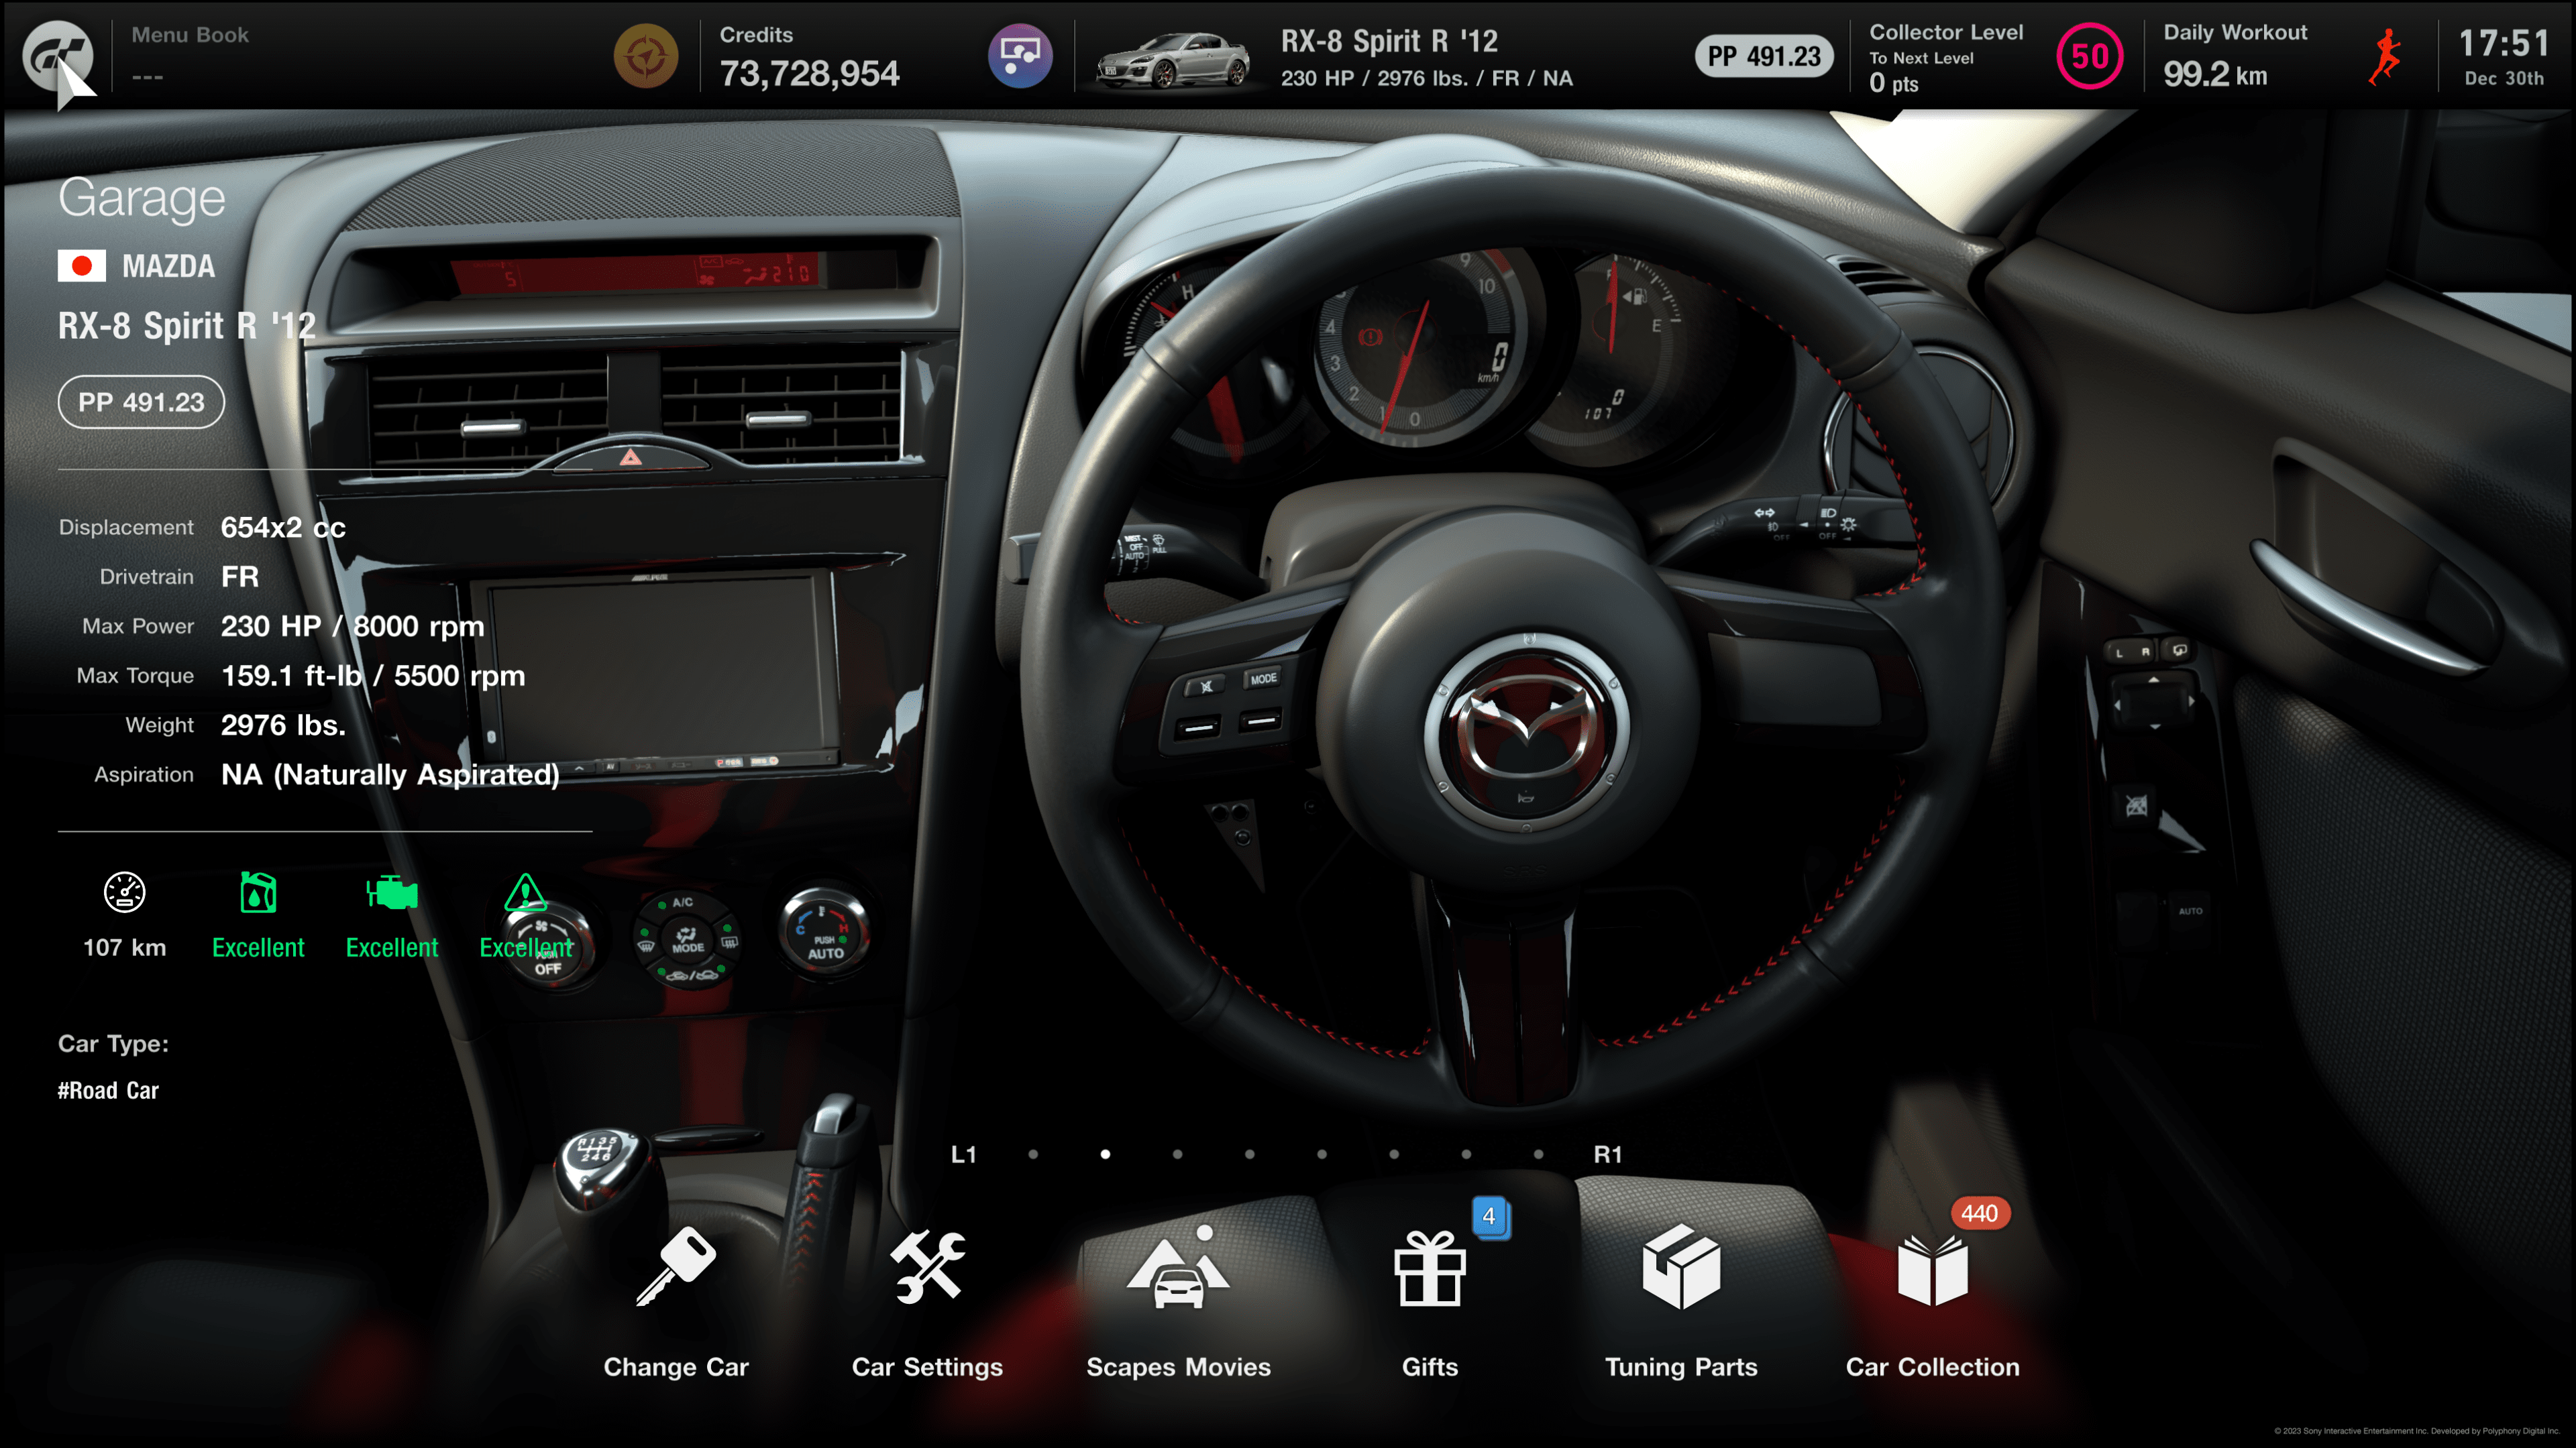
Task: Select the fifth page dot indicator
Action: [1322, 1154]
